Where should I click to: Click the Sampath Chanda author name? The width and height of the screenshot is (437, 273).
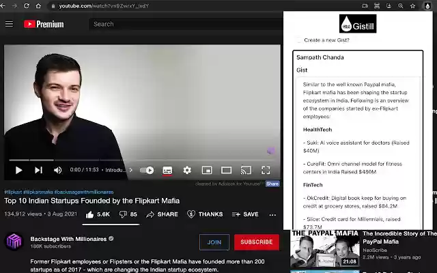[x=320, y=57]
